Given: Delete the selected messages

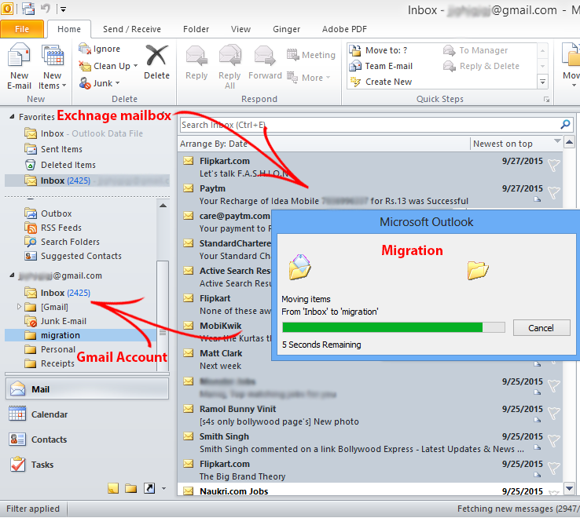Looking at the screenshot, I should point(156,62).
